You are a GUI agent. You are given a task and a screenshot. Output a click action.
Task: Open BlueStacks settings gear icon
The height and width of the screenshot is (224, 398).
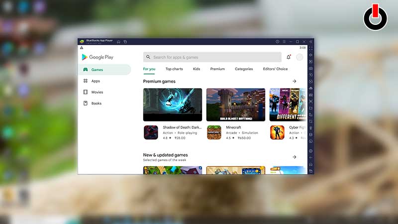[310, 151]
